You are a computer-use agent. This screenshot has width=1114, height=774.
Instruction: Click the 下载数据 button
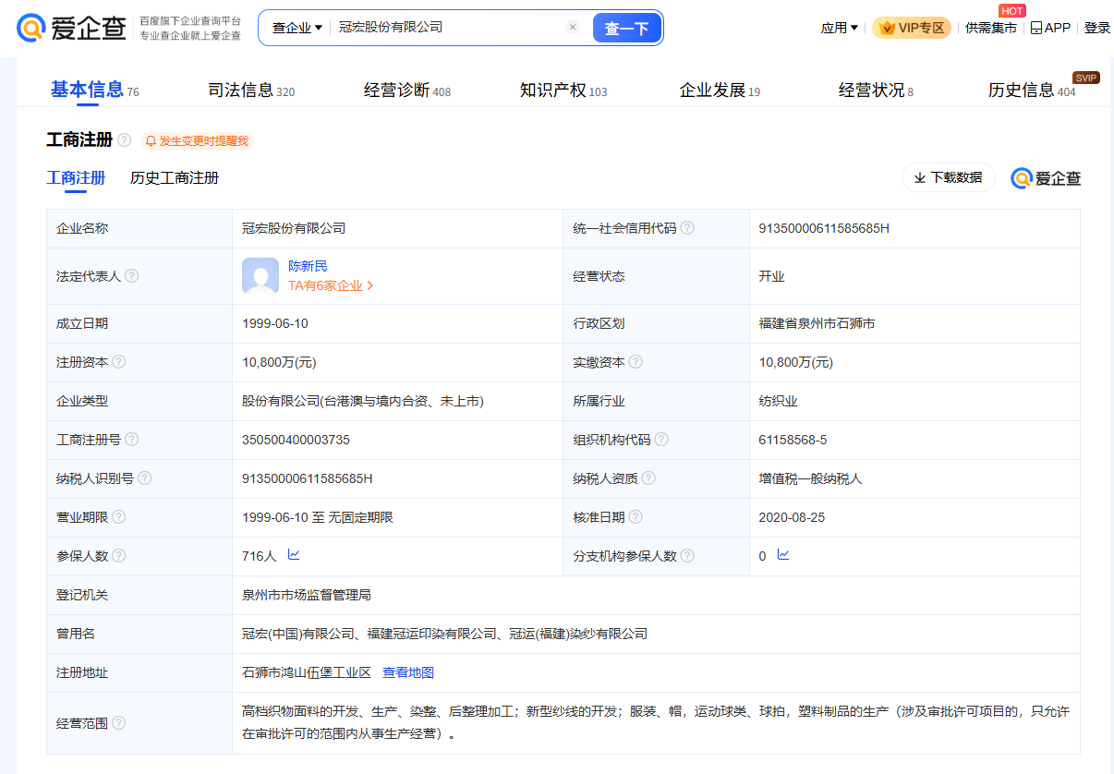click(948, 177)
